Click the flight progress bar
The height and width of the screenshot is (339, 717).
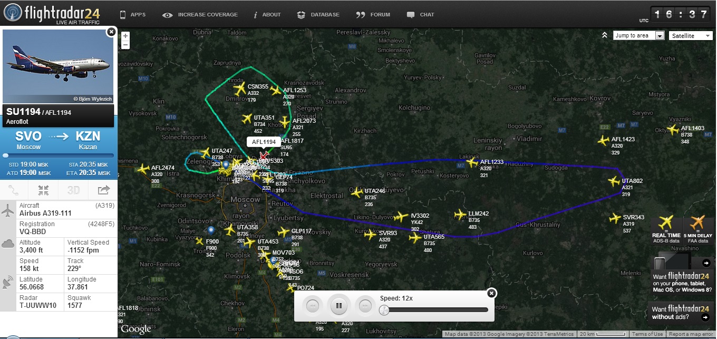[x=58, y=156]
